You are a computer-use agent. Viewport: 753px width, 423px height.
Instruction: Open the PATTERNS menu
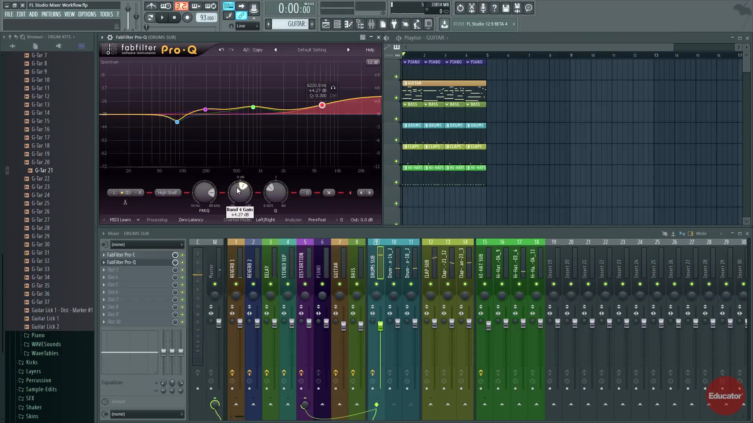(x=51, y=14)
